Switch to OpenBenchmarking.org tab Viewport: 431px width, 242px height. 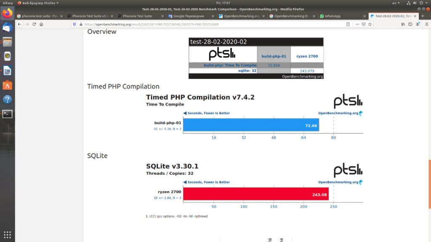242,16
